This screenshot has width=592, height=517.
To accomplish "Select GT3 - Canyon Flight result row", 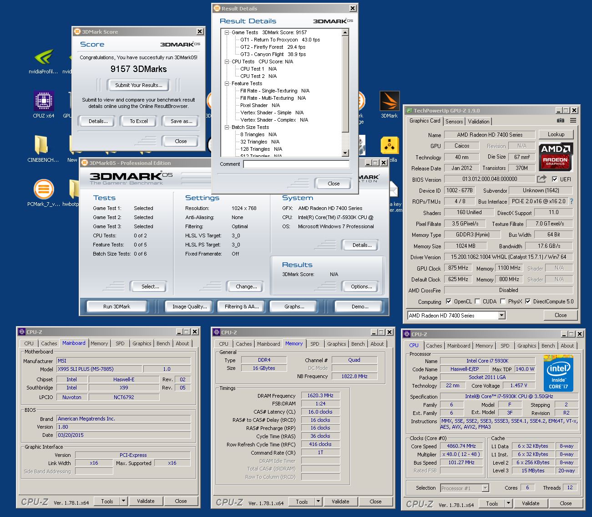I will point(273,54).
